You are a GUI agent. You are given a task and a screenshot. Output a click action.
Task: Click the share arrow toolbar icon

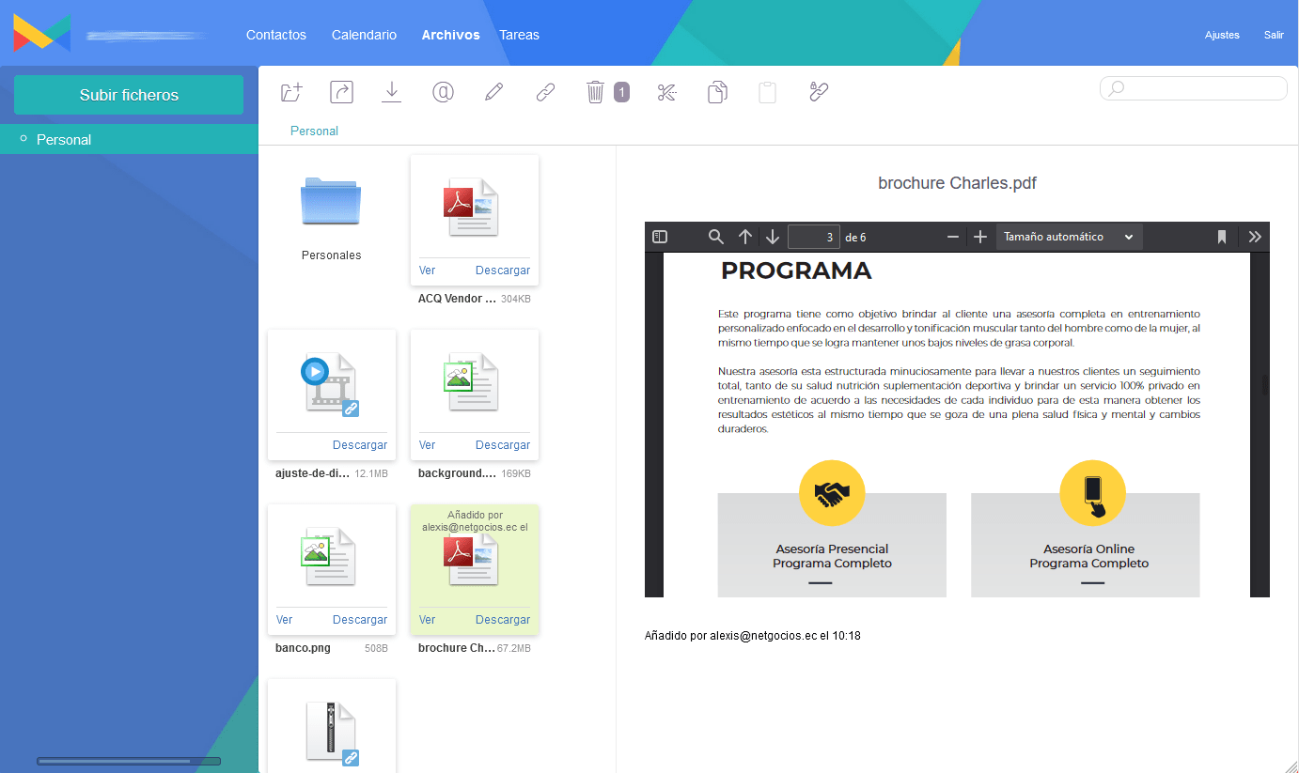[341, 92]
